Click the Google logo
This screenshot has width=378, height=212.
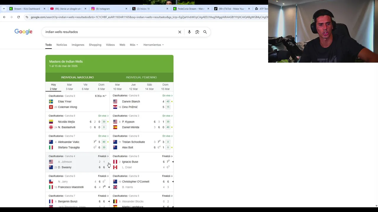point(23,32)
